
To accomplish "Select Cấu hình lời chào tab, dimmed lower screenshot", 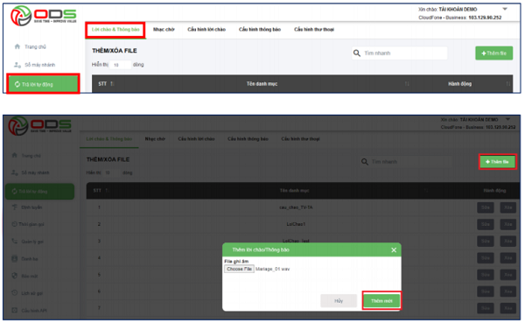I will point(196,138).
